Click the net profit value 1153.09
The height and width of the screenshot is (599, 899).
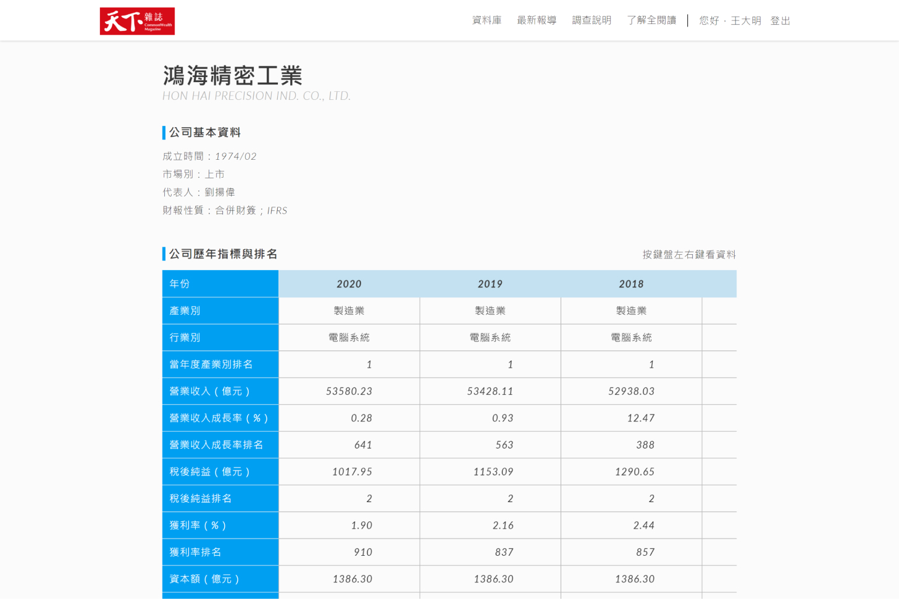(493, 472)
